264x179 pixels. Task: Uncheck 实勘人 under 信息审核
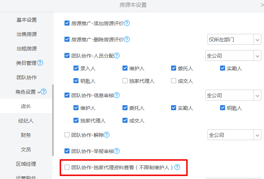(174, 108)
